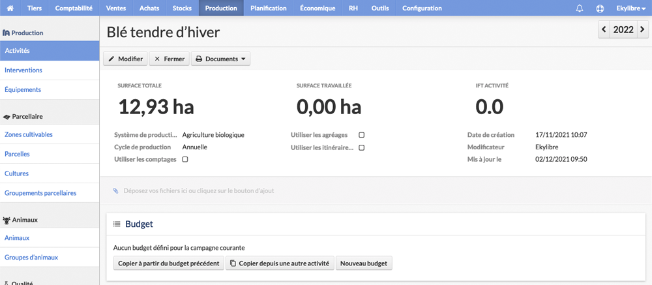Select the 2022 campaign button
652x285 pixels.
click(x=623, y=29)
